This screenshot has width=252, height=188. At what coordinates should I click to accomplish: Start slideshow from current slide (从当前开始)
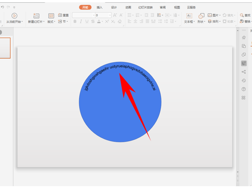coord(14,18)
